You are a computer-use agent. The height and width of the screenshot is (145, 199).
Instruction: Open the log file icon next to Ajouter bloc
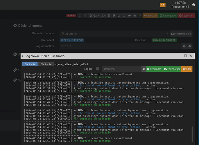[x=109, y=16]
